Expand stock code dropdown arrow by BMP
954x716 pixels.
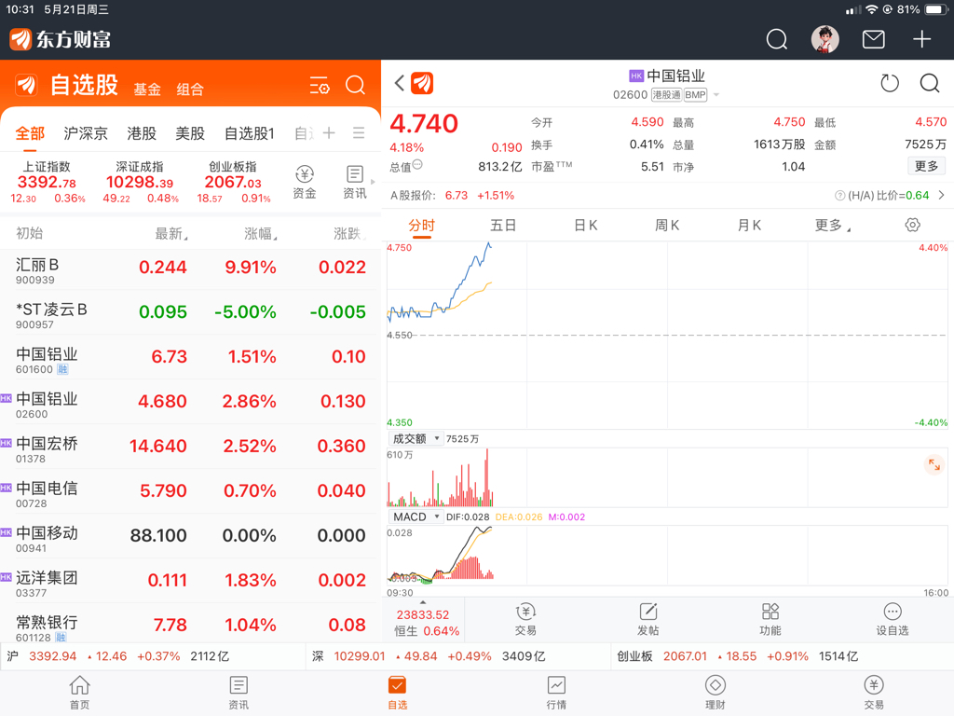pos(716,95)
